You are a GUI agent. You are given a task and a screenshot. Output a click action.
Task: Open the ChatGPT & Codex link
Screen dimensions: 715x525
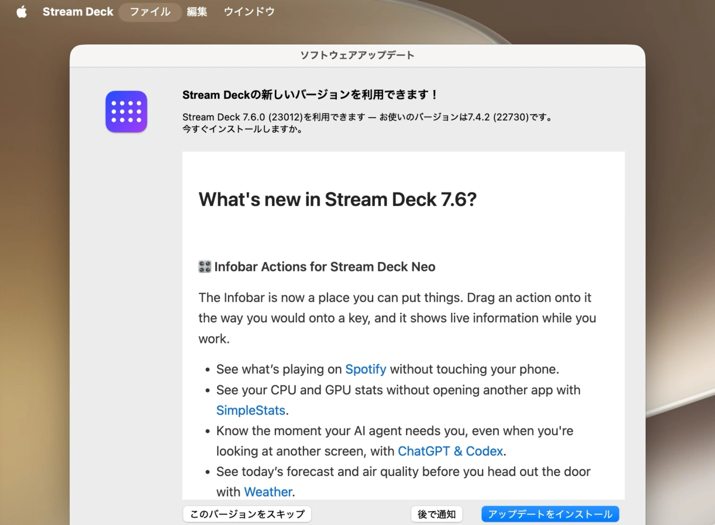coord(451,451)
